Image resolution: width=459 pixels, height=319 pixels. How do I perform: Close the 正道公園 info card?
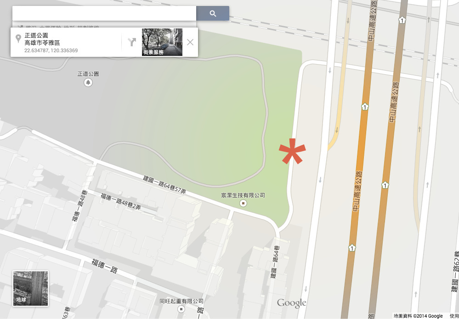tap(190, 42)
